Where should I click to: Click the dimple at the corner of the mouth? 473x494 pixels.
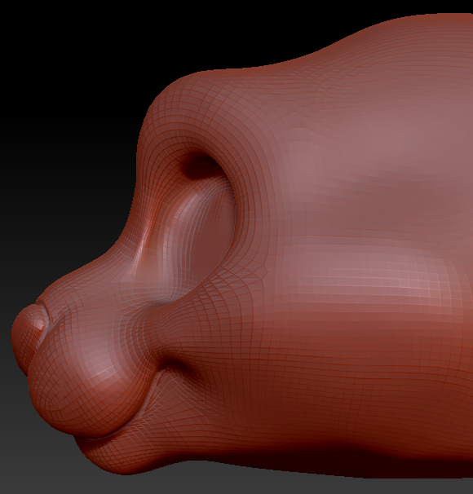click(x=175, y=365)
